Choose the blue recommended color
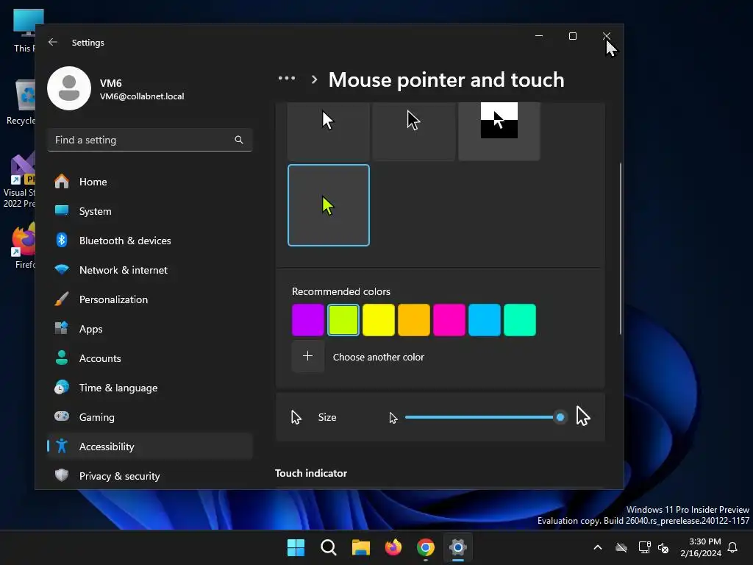The width and height of the screenshot is (753, 565). click(485, 320)
